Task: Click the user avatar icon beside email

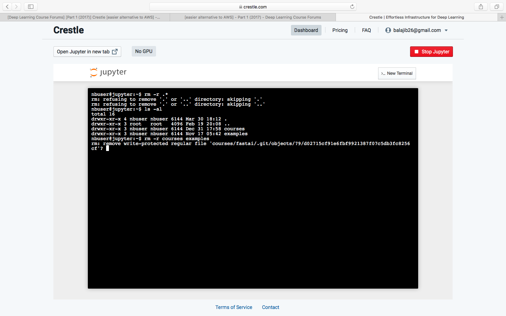Action: (388, 30)
